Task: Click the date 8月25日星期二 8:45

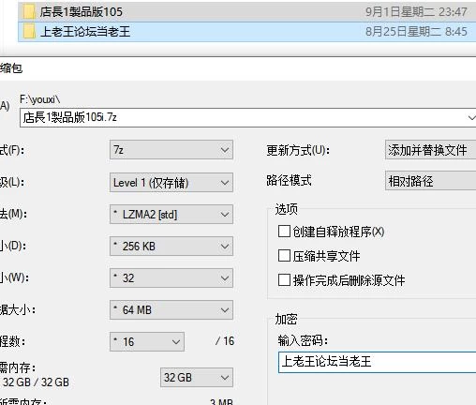Action: point(416,32)
